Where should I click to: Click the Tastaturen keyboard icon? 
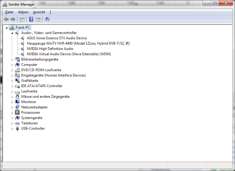click(x=17, y=123)
